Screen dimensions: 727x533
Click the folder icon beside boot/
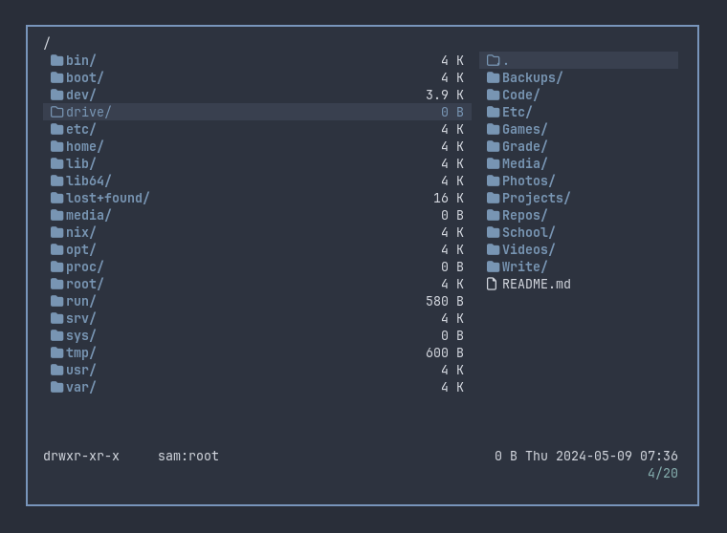coord(56,77)
